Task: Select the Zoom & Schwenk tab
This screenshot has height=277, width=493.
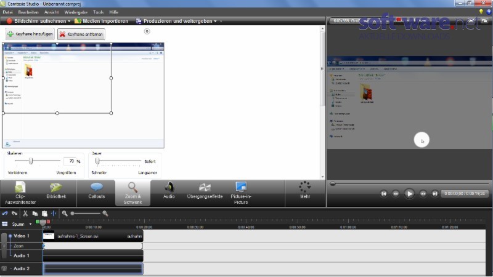Action: (132, 193)
